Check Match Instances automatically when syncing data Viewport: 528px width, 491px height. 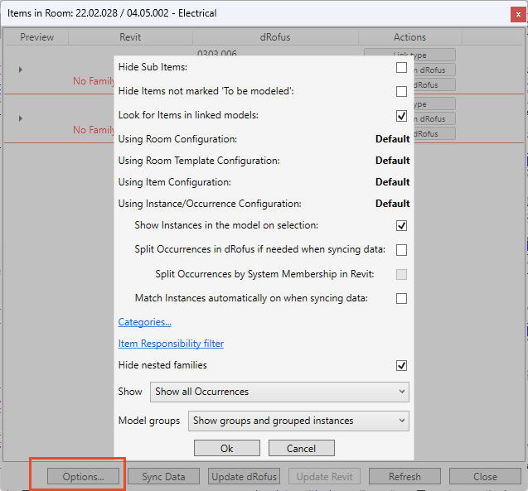coord(401,298)
